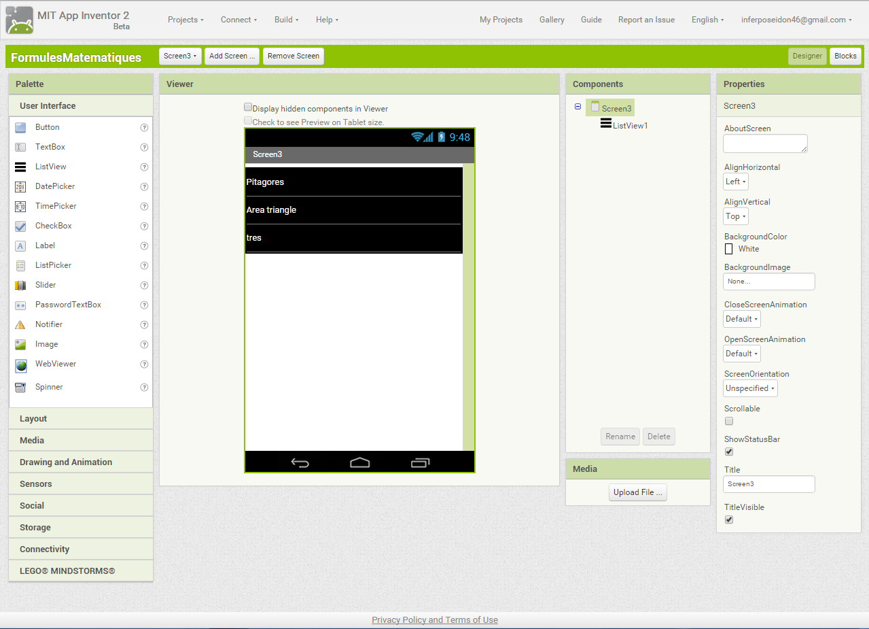Viewport: 869px width, 629px height.
Task: Open help for Slider component
Action: point(144,286)
